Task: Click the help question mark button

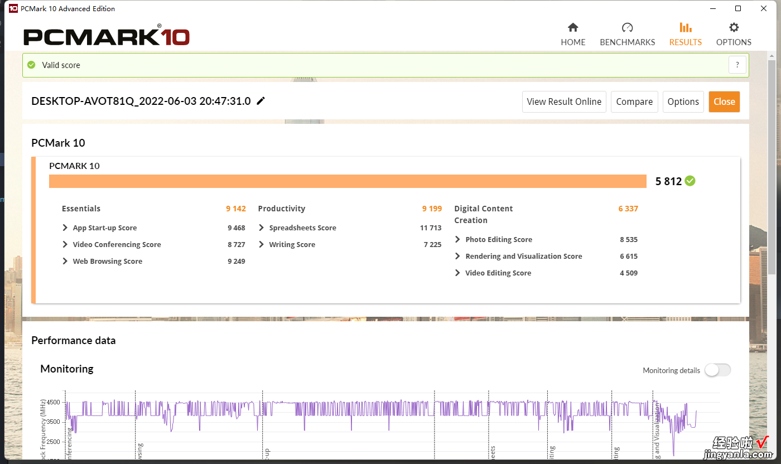Action: [x=737, y=65]
